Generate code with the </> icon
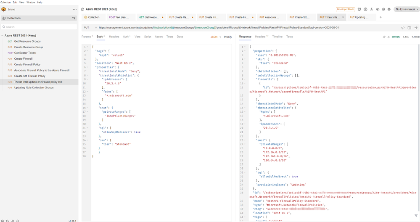420x222 pixels. 403,28
